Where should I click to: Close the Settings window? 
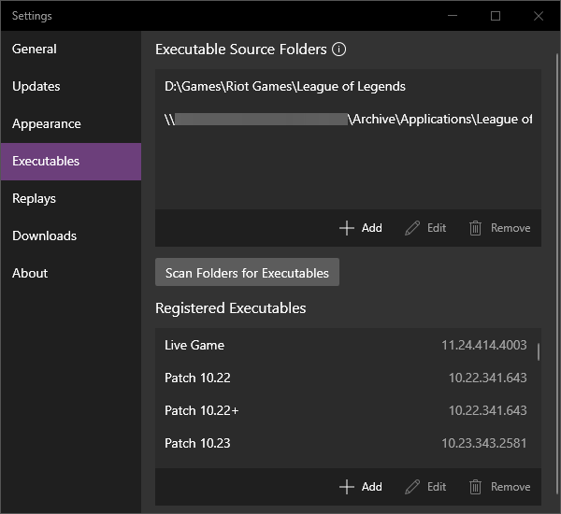click(539, 16)
